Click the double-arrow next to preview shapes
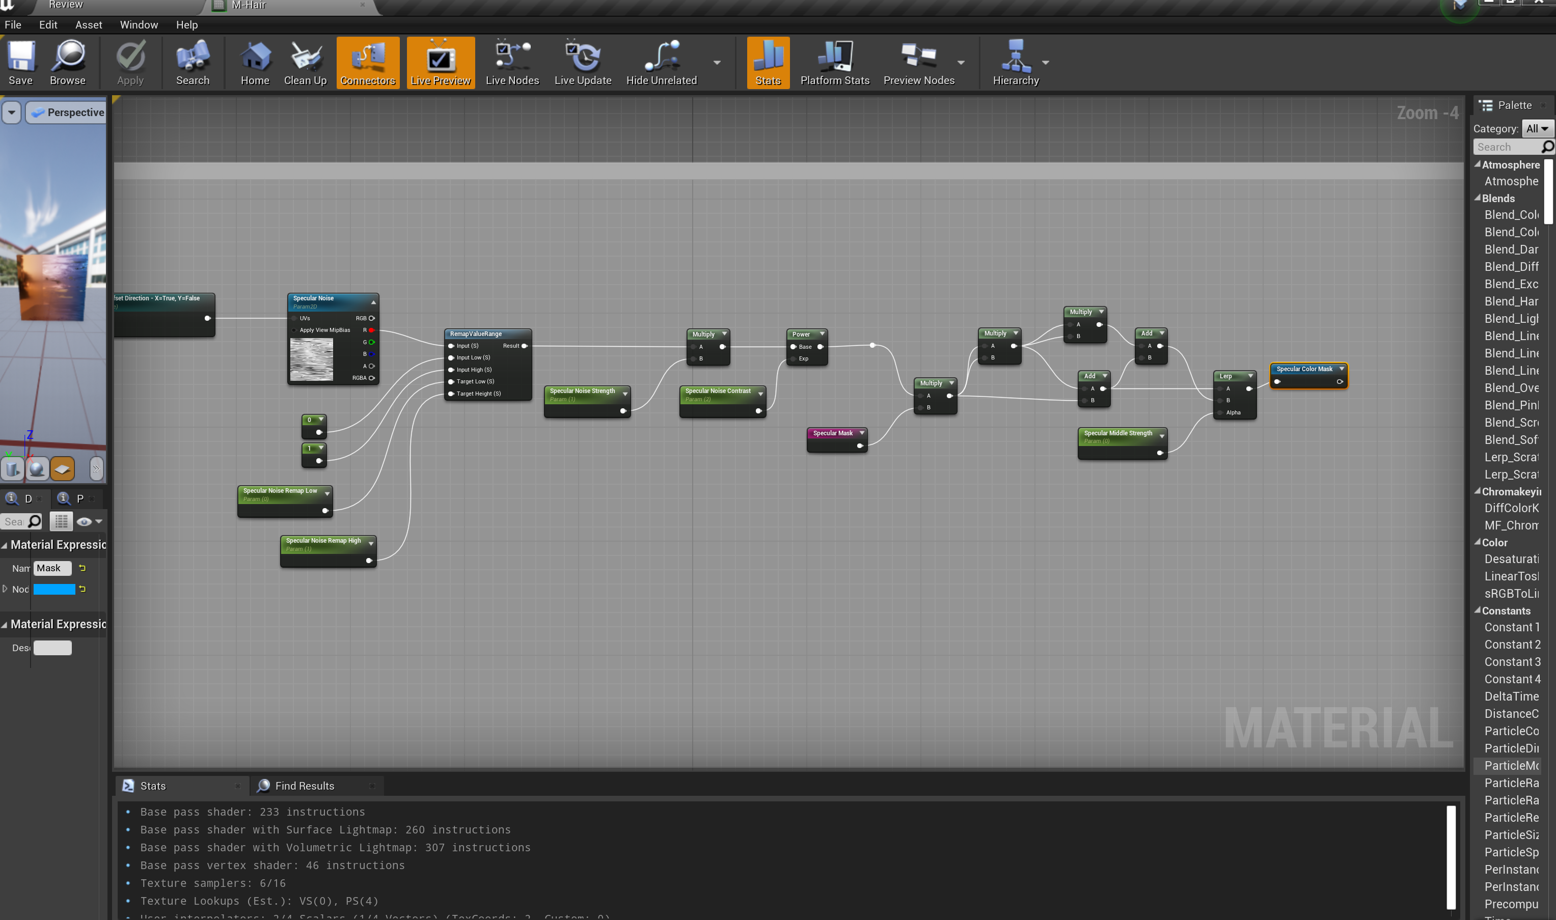Image resolution: width=1556 pixels, height=920 pixels. pos(96,469)
